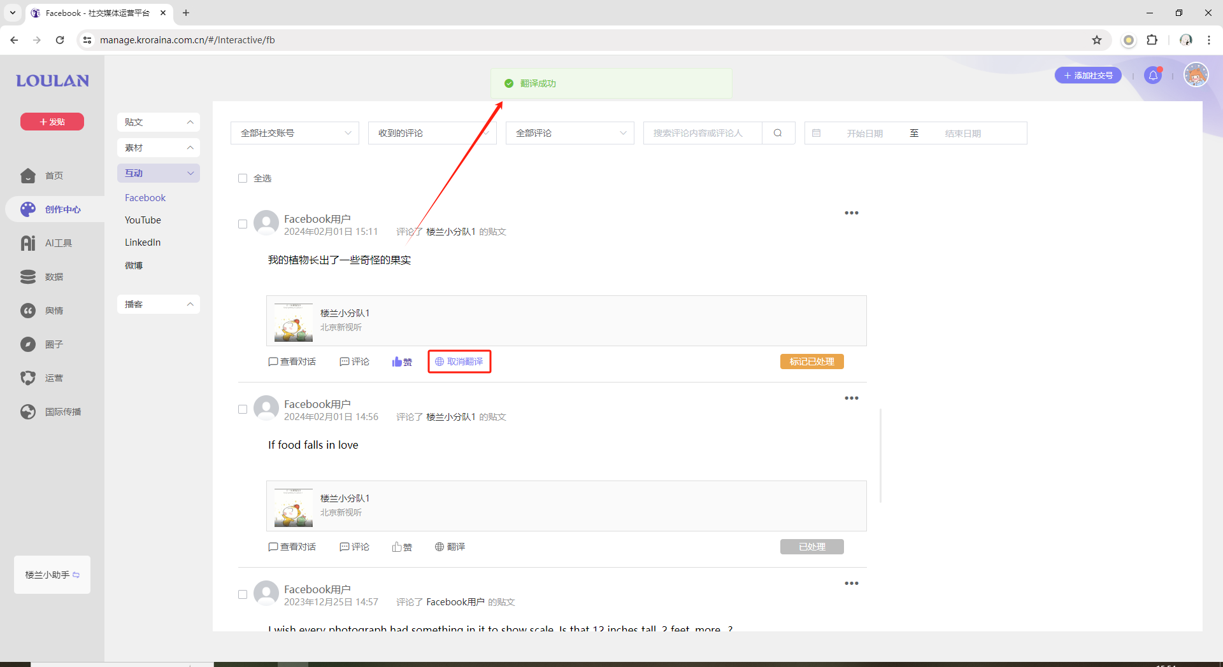
Task: Select the 2023年12月25日 comment checkbox
Action: coord(243,594)
